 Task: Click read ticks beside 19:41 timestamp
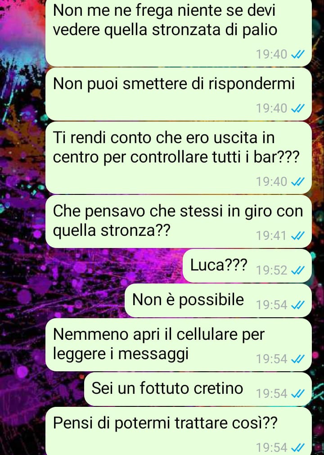pyautogui.click(x=297, y=236)
